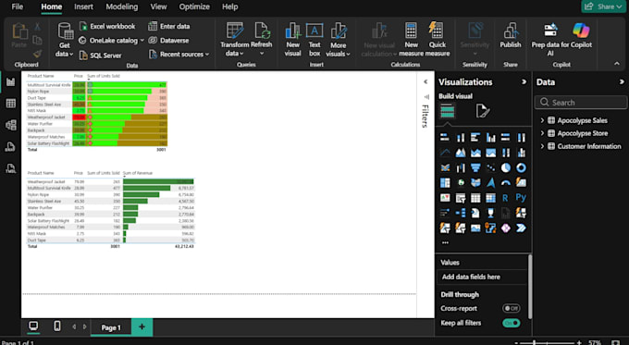Viewport: 629px width, 345px height.
Task: Open the Report view in left sidebar
Action: coord(11,82)
